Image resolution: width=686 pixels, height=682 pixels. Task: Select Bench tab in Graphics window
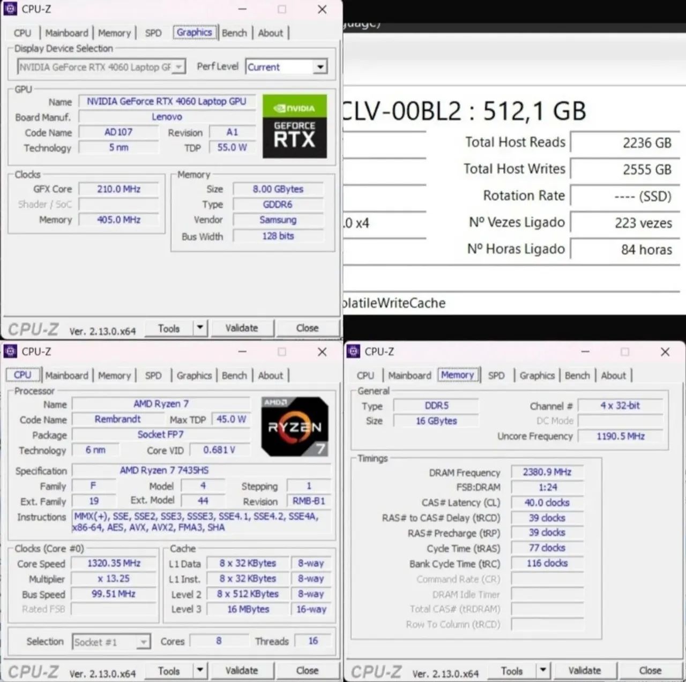click(234, 33)
